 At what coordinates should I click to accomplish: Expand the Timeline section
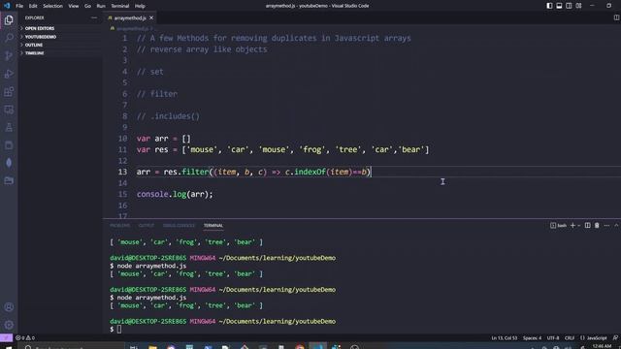click(x=59, y=53)
